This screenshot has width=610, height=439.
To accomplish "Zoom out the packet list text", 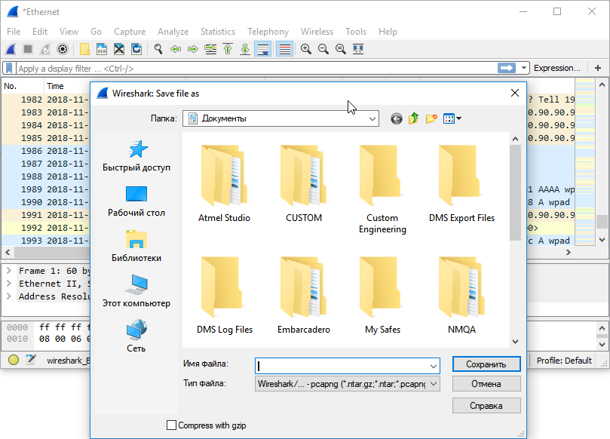I will 323,49.
